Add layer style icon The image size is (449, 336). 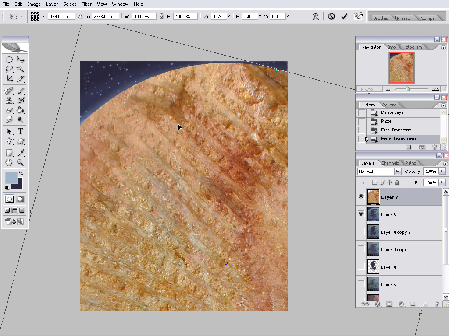point(378,304)
